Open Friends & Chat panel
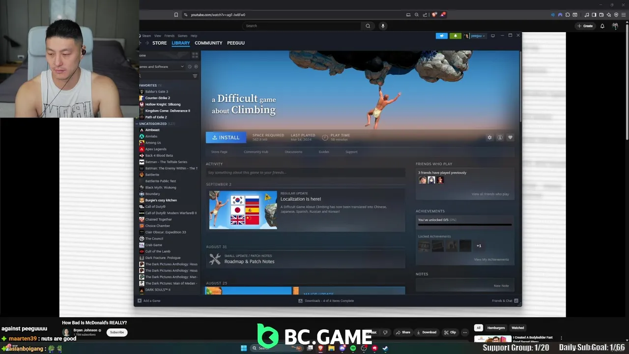The width and height of the screenshot is (629, 354). tap(505, 301)
